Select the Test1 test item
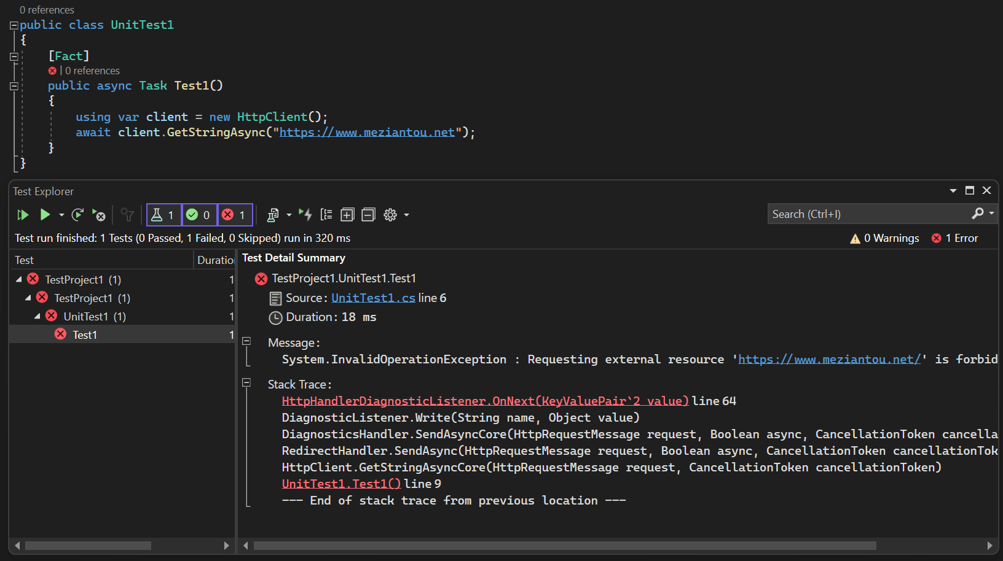This screenshot has width=1003, height=561. [x=85, y=335]
